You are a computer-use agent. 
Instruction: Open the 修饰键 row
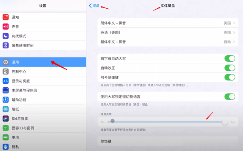(x=168, y=141)
